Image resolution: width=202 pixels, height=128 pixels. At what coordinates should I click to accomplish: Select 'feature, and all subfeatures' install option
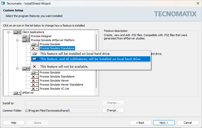pos(90,59)
